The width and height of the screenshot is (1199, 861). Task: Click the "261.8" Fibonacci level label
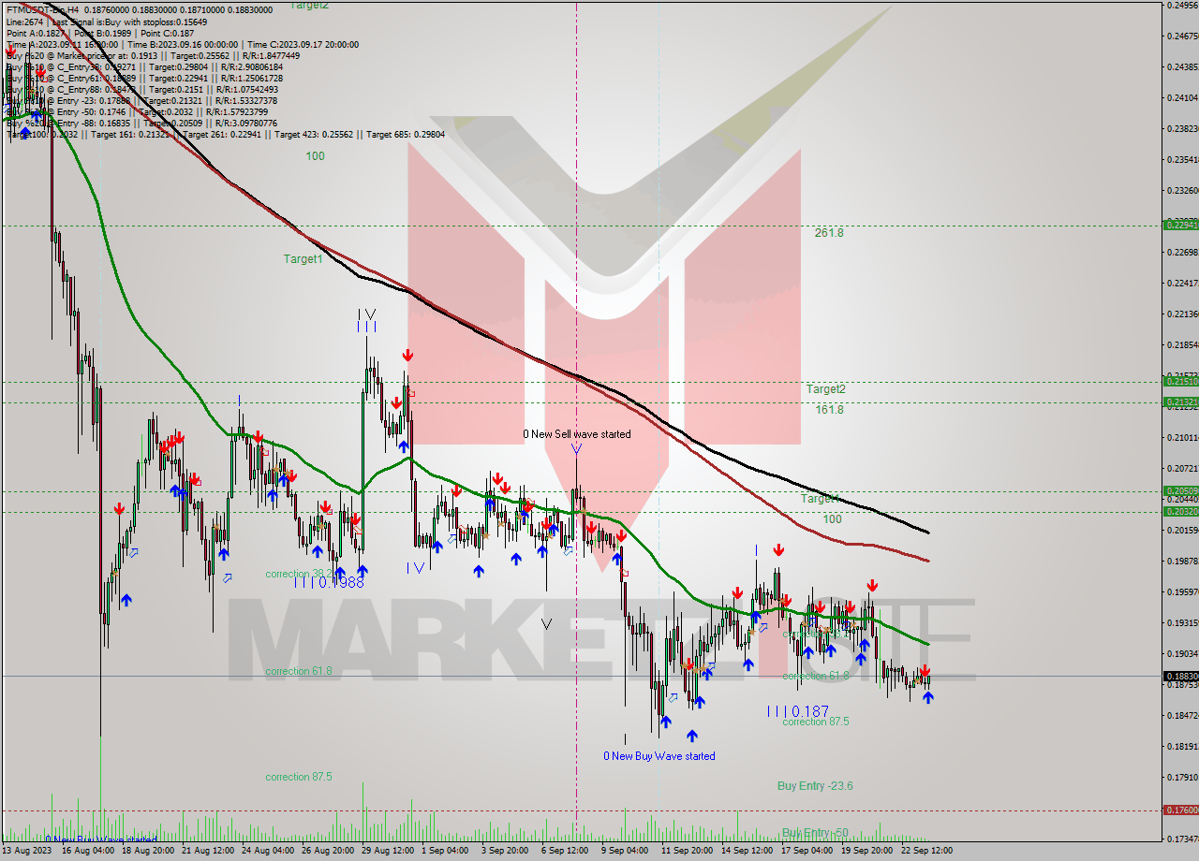(x=829, y=233)
